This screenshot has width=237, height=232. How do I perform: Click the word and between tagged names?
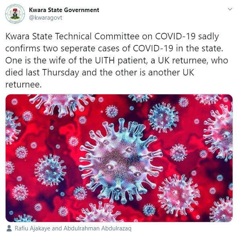click(x=57, y=228)
